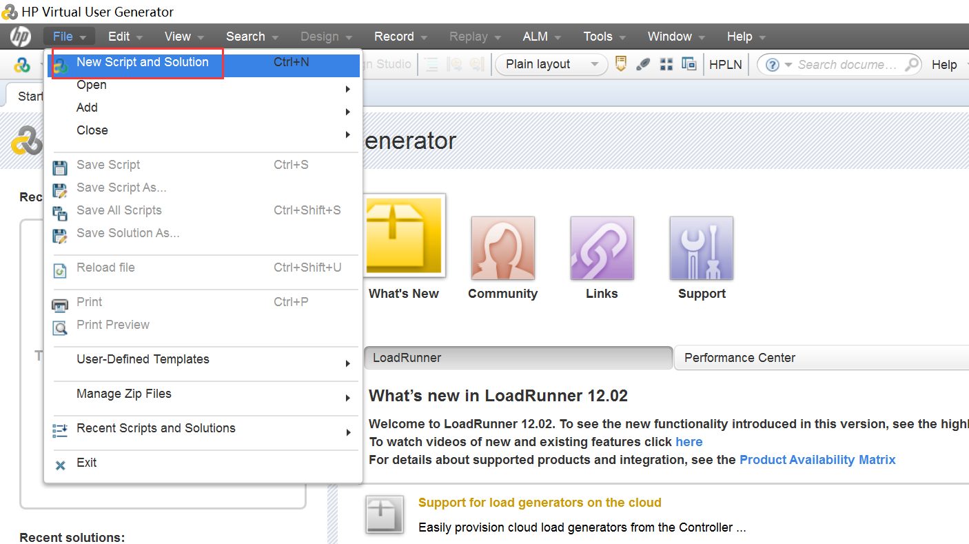
Task: Open the Window menu
Action: [676, 37]
